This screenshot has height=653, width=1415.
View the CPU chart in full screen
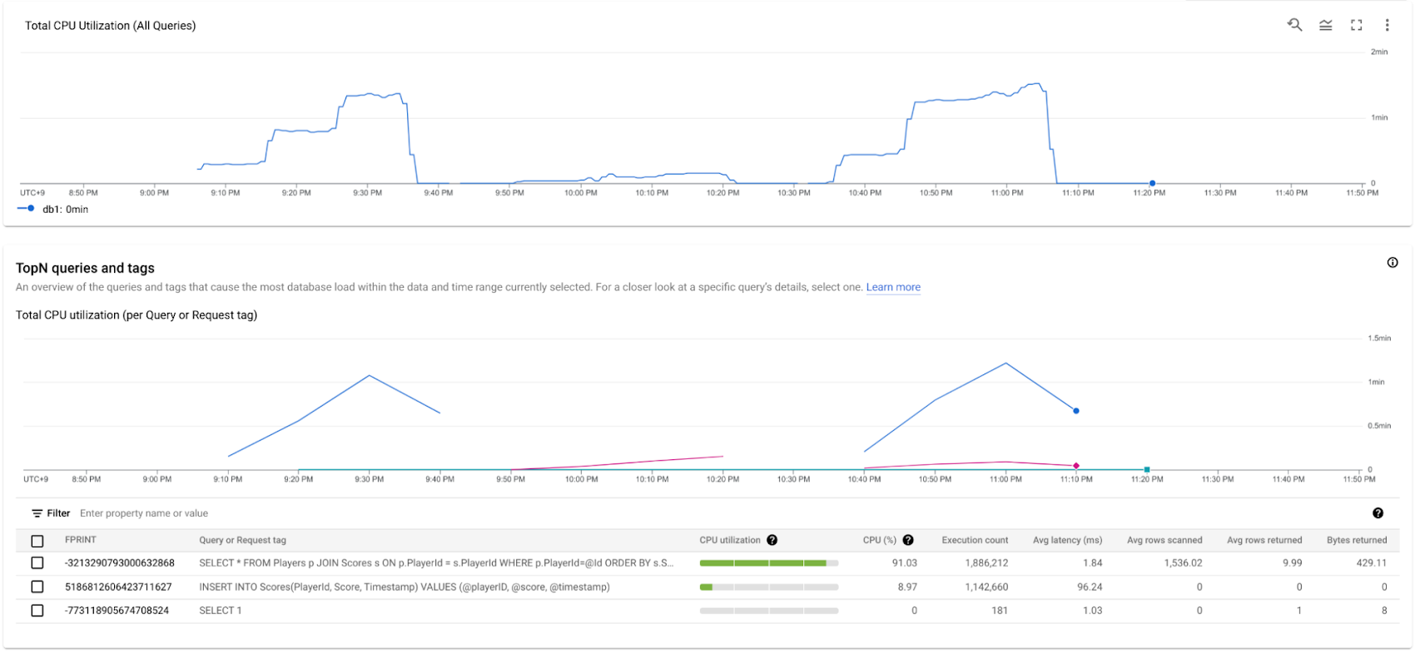pyautogui.click(x=1357, y=25)
